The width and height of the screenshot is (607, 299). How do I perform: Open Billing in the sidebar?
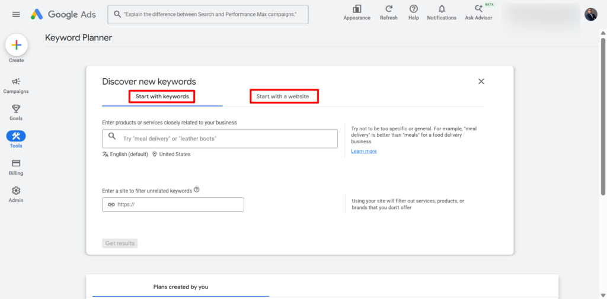pos(16,167)
